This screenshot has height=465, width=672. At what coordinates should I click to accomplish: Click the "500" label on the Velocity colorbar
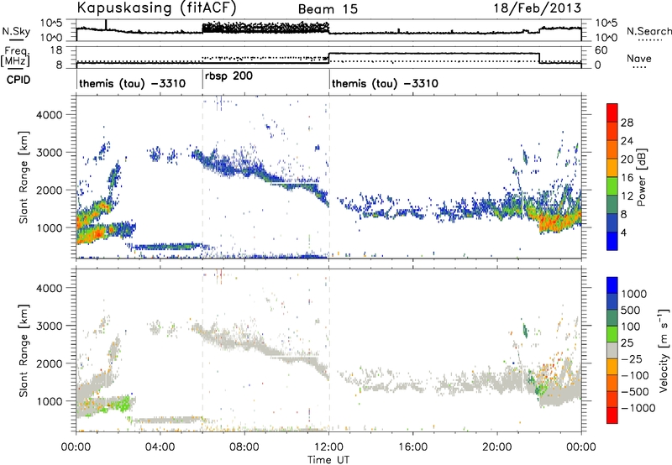click(633, 311)
